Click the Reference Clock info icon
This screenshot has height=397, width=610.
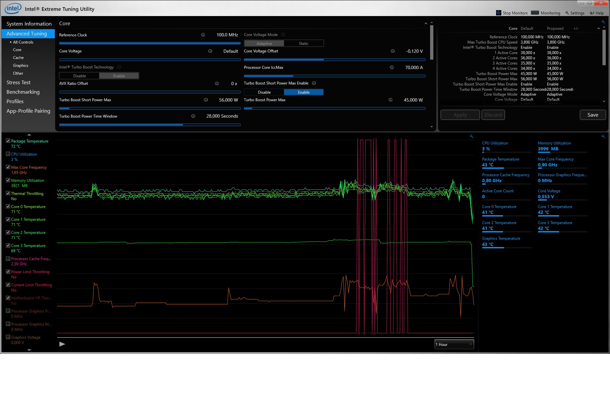[203, 35]
